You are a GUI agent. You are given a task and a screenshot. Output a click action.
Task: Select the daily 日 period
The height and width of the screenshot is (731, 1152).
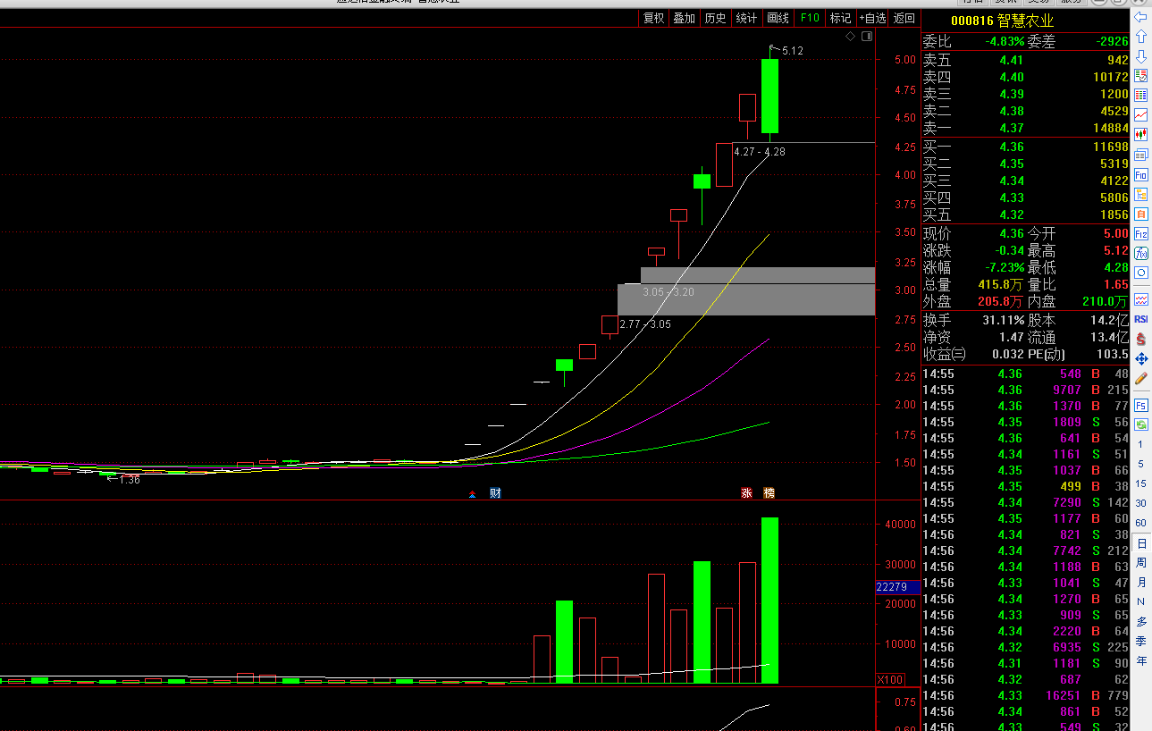(1140, 543)
